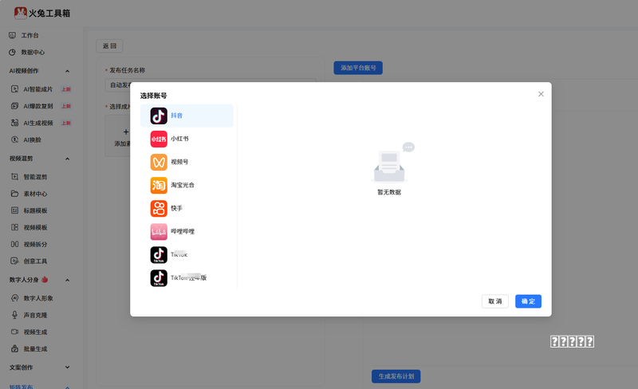This screenshot has width=638, height=389.
Task: Expand the 文案创作 sidebar section
Action: point(67,367)
